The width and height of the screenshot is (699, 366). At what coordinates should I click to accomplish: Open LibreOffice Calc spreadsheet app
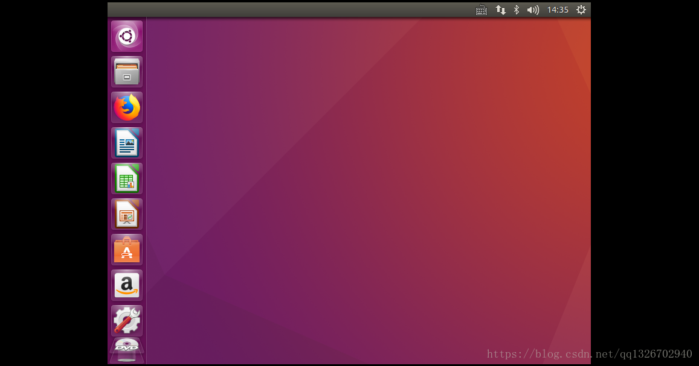click(127, 178)
